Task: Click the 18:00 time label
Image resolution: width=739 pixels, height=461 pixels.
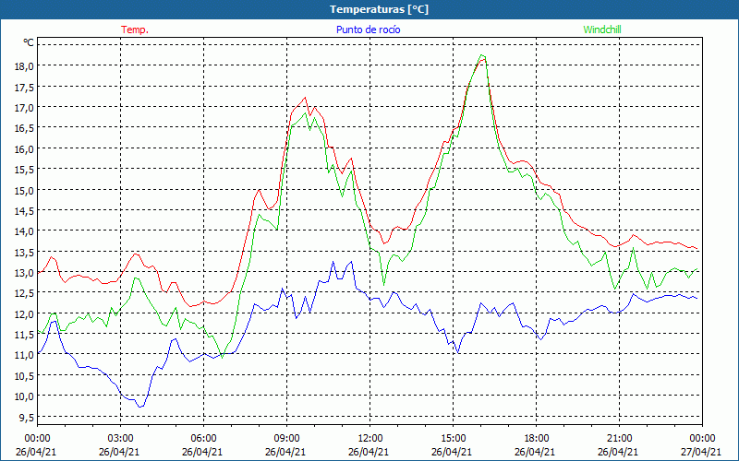Action: (x=536, y=439)
